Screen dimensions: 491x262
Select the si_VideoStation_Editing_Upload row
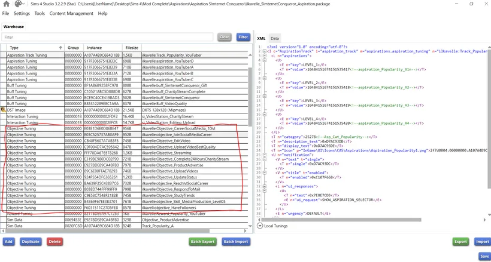(x=125, y=122)
